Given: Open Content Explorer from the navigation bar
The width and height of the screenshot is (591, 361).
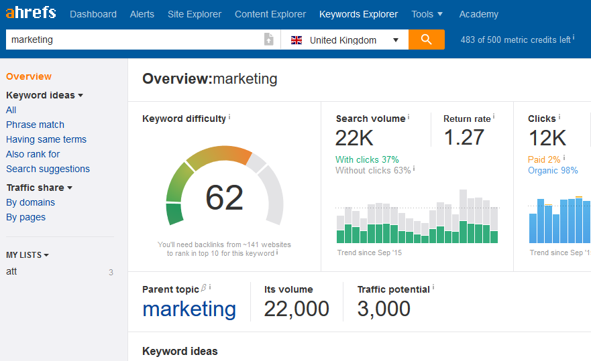Looking at the screenshot, I should [x=270, y=14].
